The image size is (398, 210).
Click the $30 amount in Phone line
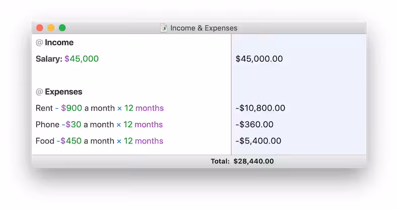[x=73, y=125]
